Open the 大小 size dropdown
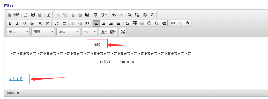Image resolution: width=268 pixels, height=99 pixels. pos(90,32)
